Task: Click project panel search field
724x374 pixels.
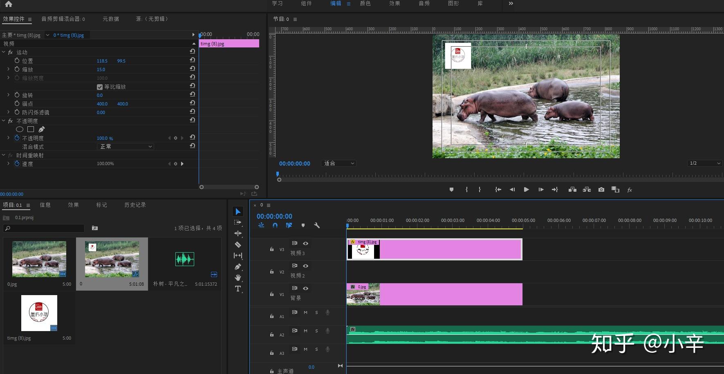Action: point(44,228)
